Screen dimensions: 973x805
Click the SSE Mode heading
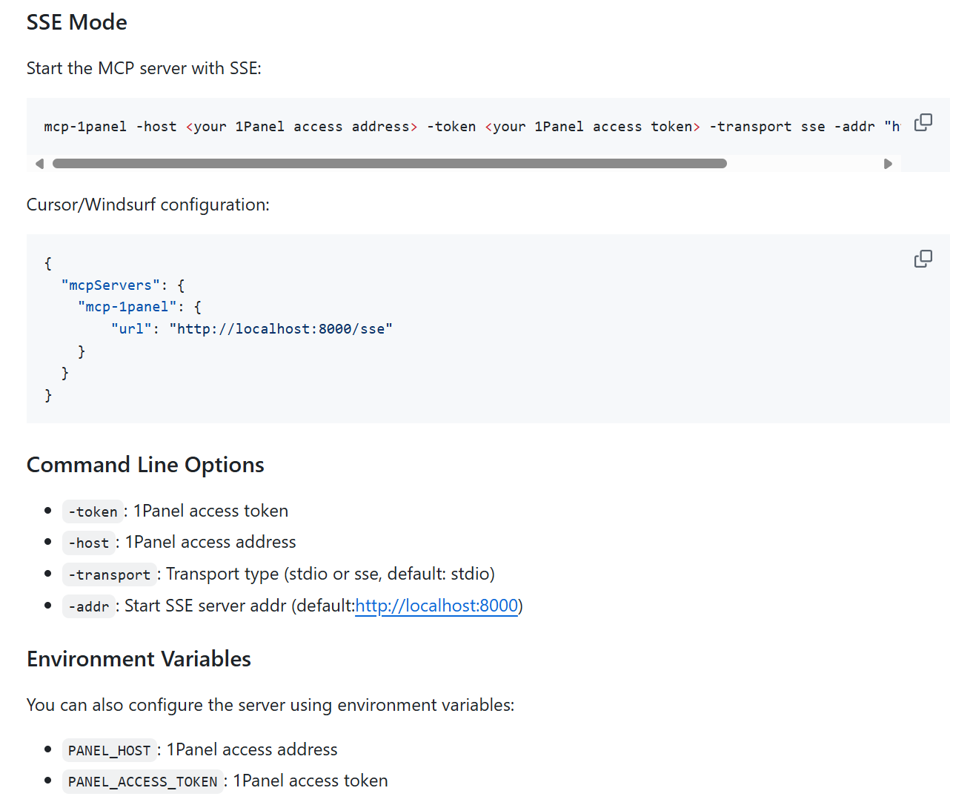77,22
